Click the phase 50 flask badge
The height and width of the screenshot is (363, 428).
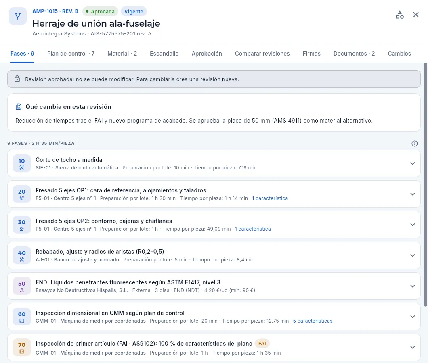pos(22,286)
